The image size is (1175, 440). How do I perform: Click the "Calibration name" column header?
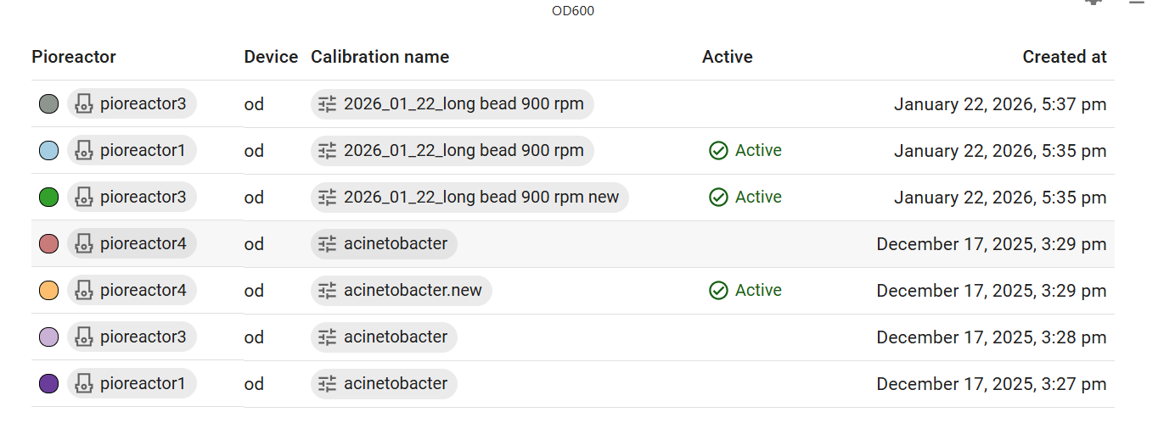pos(379,57)
